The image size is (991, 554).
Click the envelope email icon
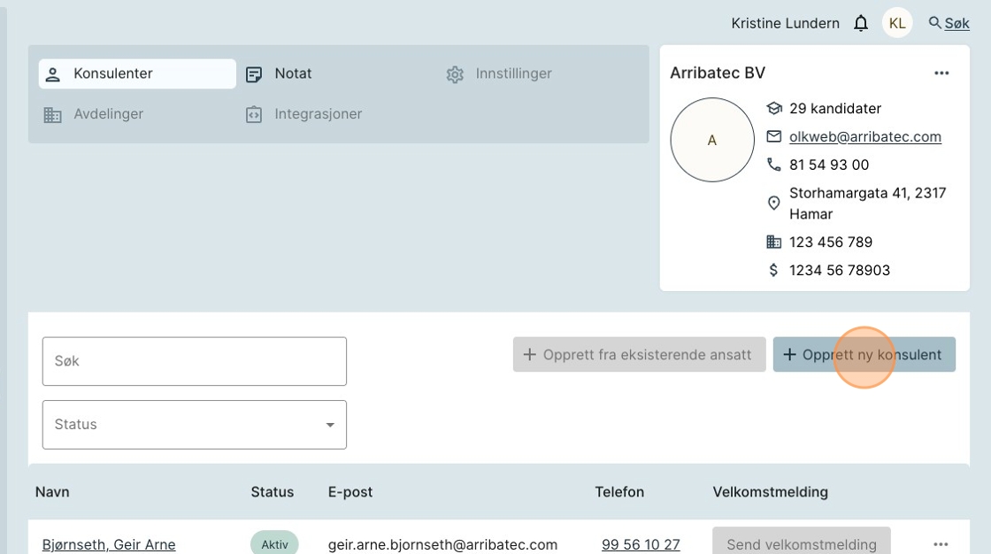tap(774, 136)
